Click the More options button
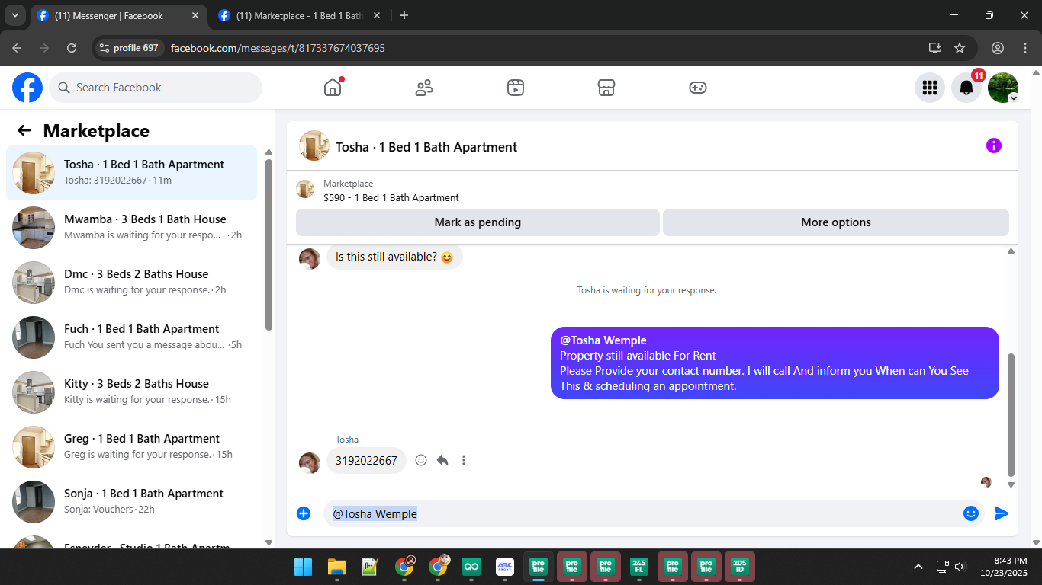This screenshot has width=1042, height=585. coord(836,222)
